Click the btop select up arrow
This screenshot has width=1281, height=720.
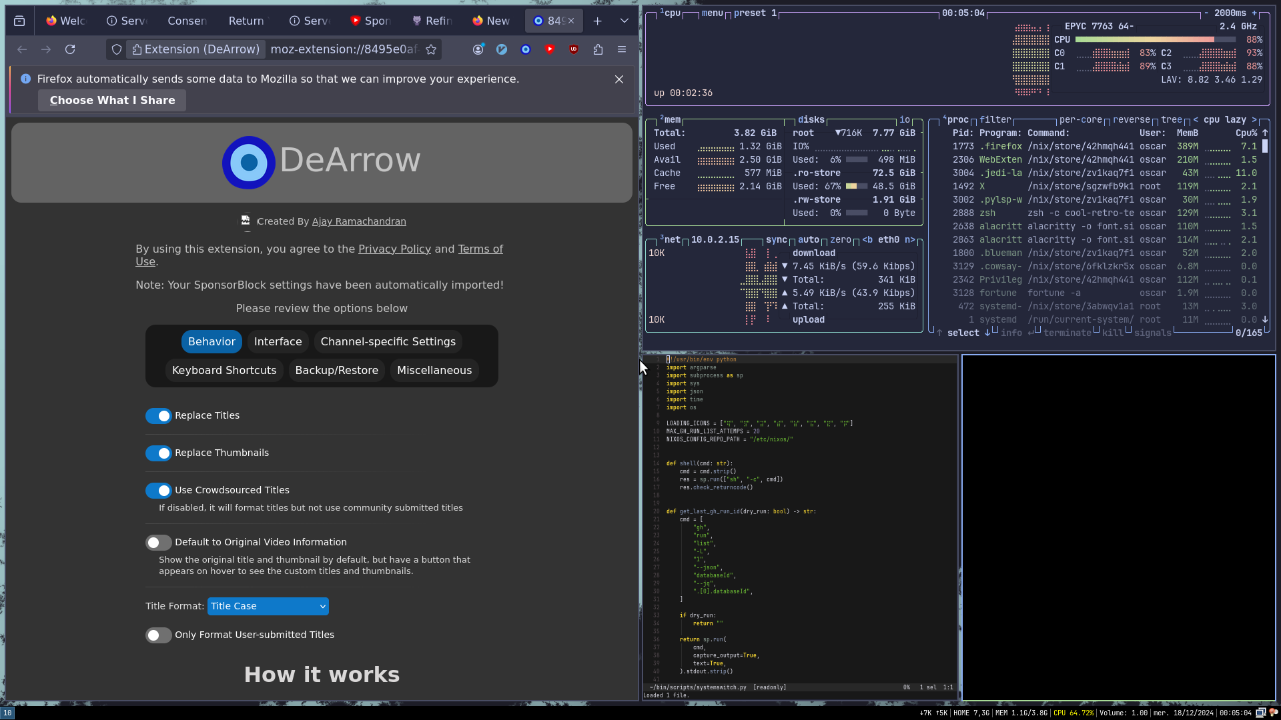[x=939, y=333]
